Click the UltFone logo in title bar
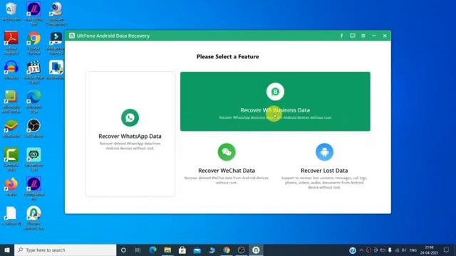This screenshot has height=256, width=456. click(x=72, y=36)
